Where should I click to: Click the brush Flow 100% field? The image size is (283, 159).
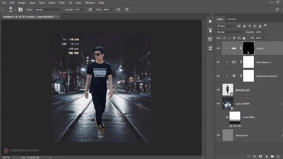coord(107,10)
